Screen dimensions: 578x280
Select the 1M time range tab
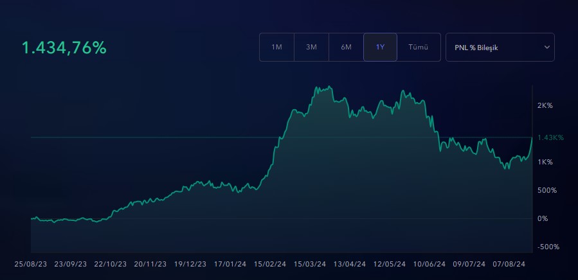tap(277, 47)
